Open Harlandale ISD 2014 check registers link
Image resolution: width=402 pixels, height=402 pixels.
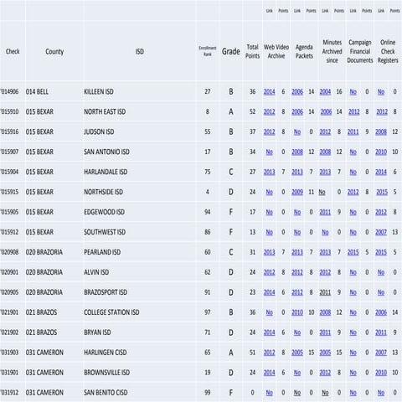[x=381, y=173]
